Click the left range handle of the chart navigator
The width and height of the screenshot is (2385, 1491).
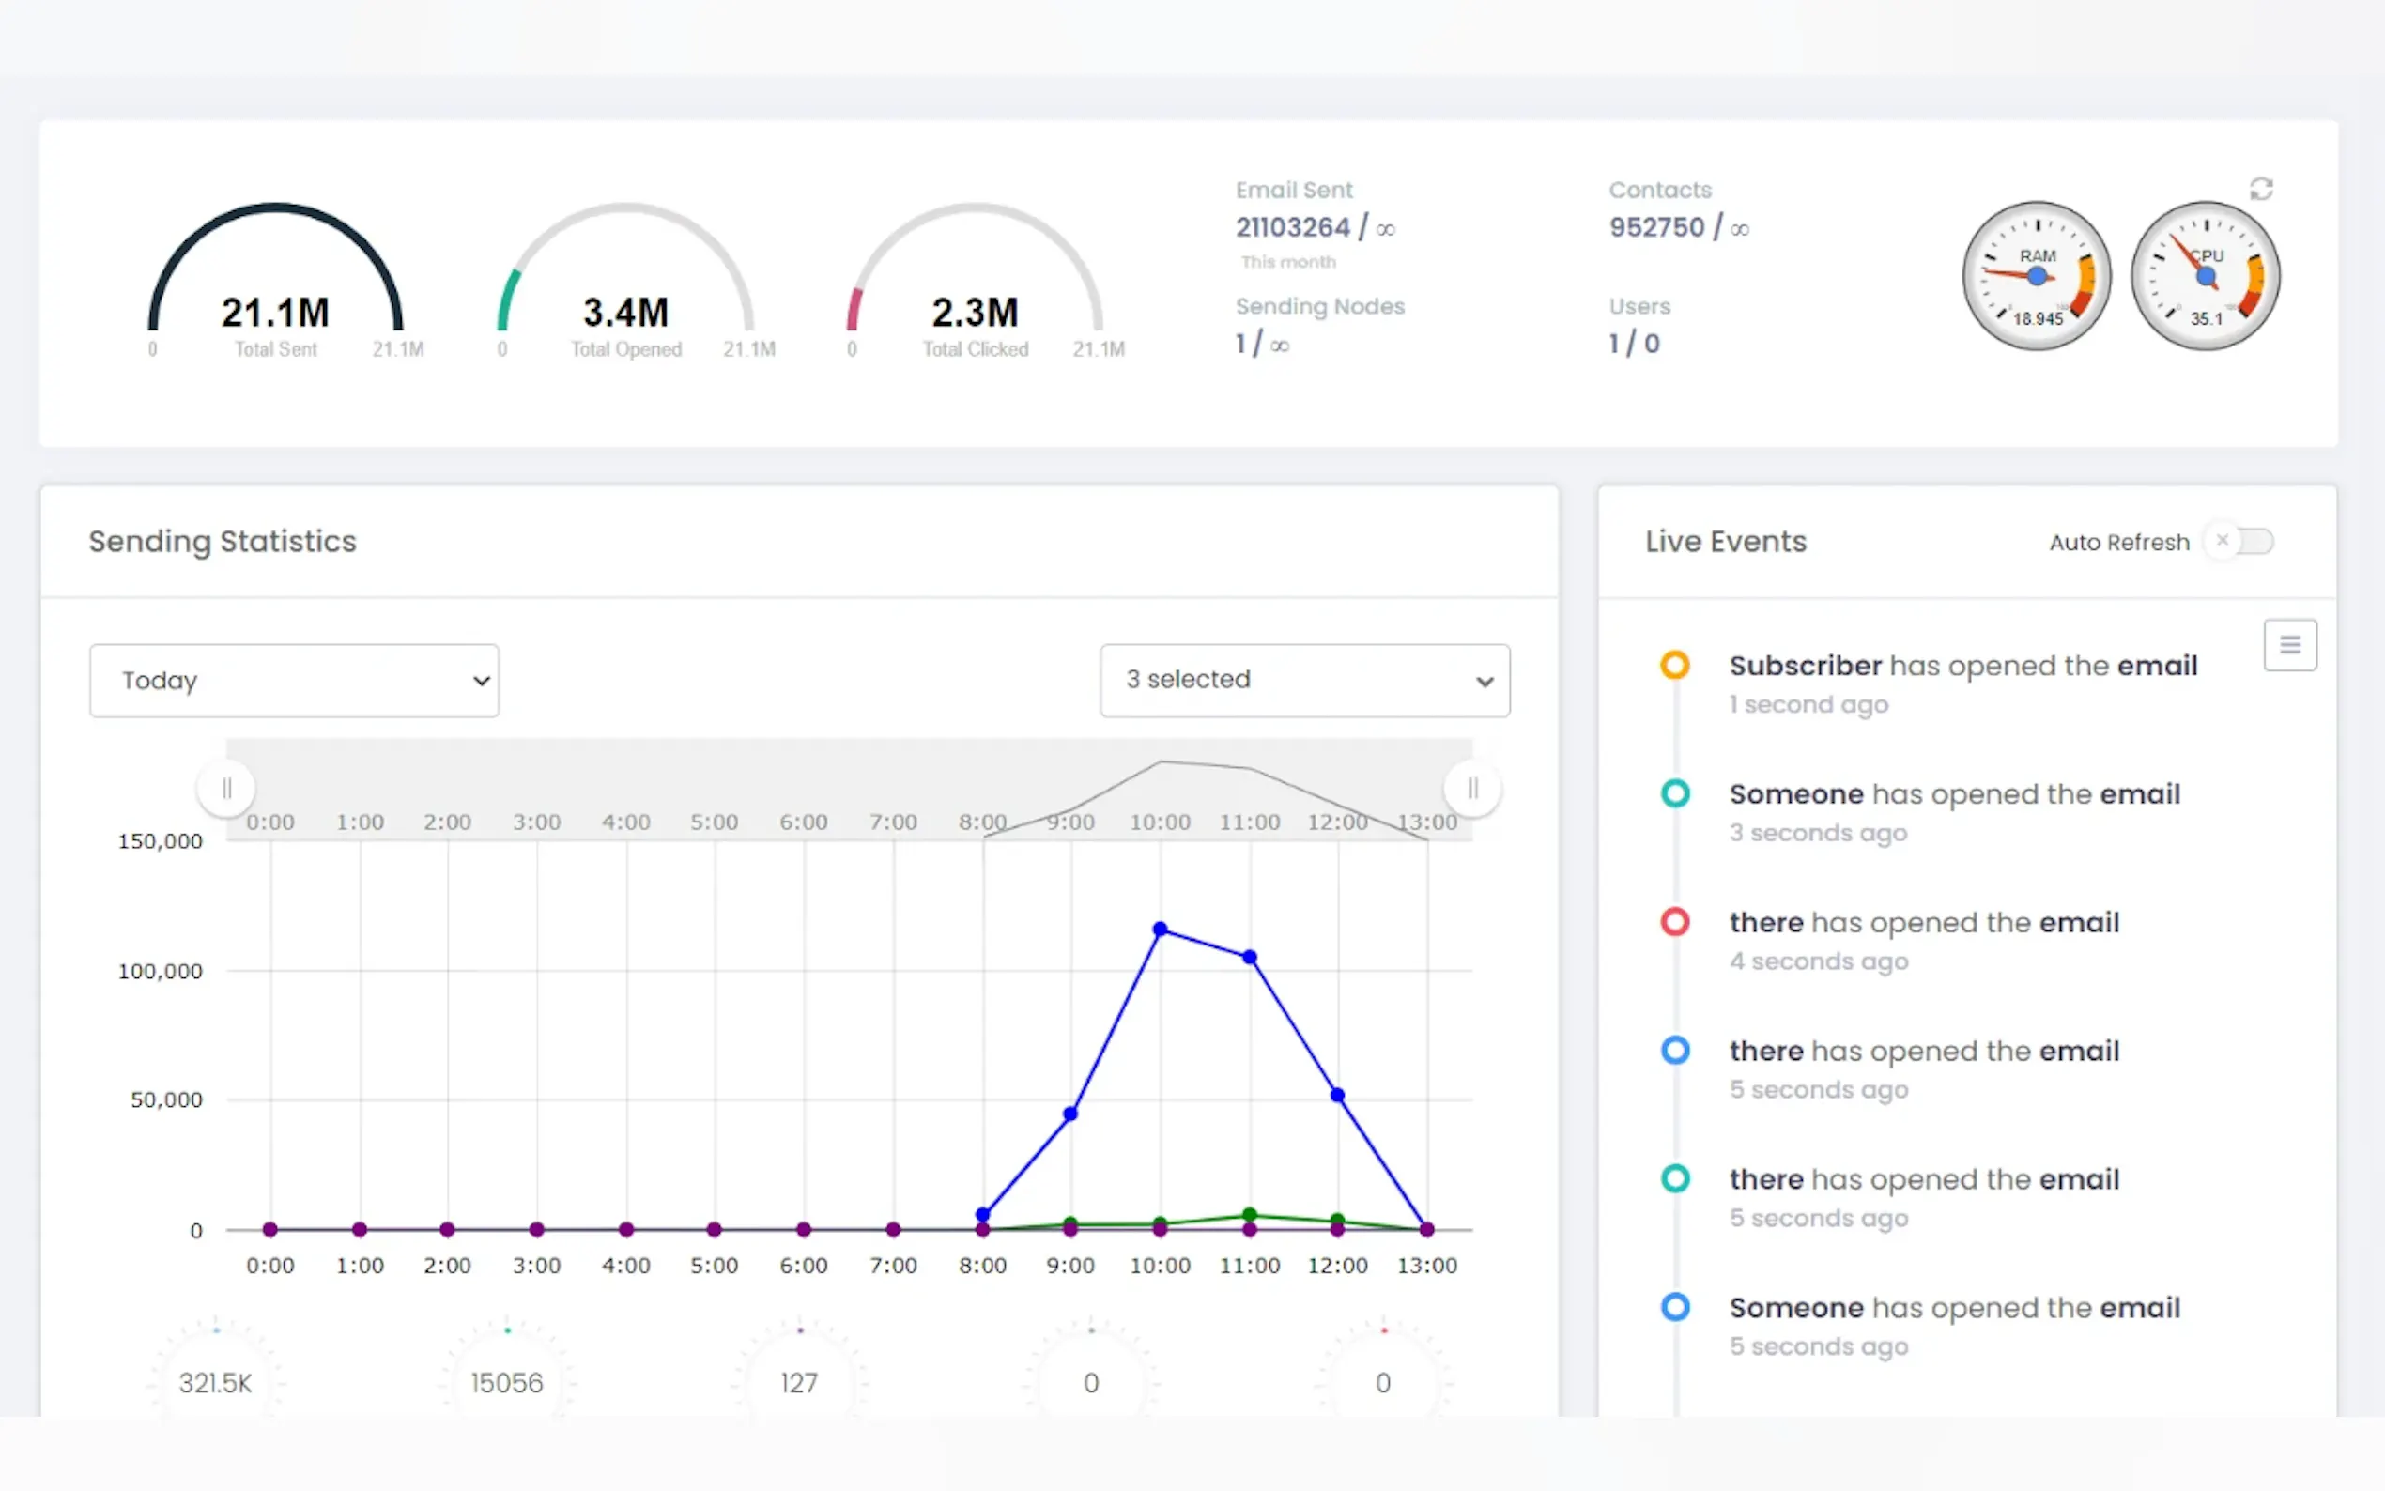pos(227,788)
